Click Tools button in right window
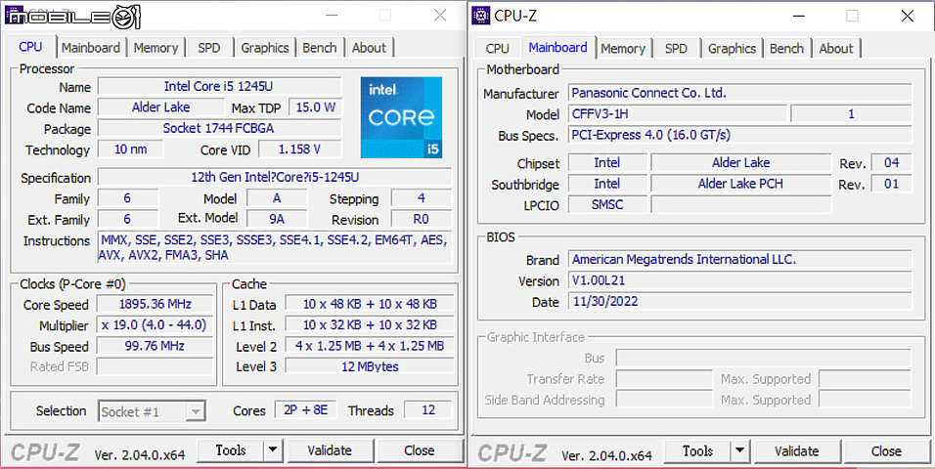The image size is (935, 469). [x=697, y=451]
